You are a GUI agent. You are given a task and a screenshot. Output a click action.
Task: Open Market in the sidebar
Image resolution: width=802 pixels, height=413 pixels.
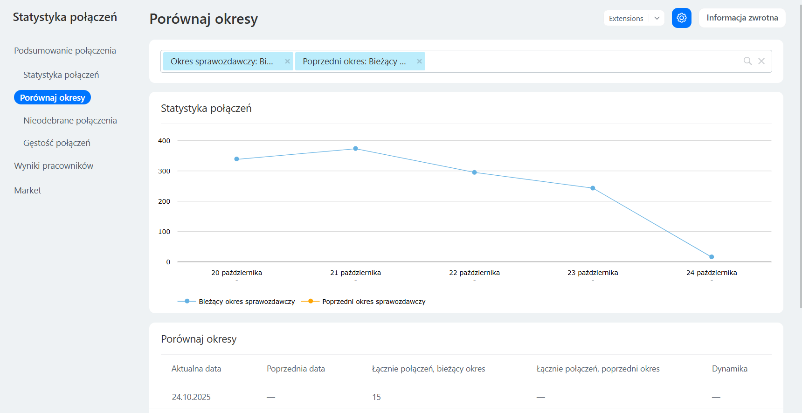click(28, 191)
